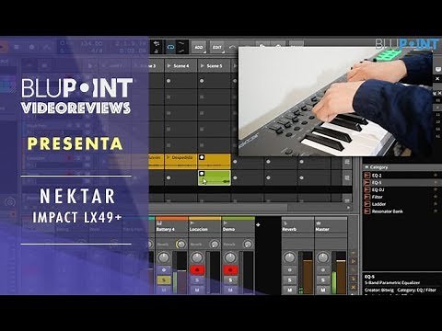
Task: Open the ADD dropdown button
Action: [199, 47]
